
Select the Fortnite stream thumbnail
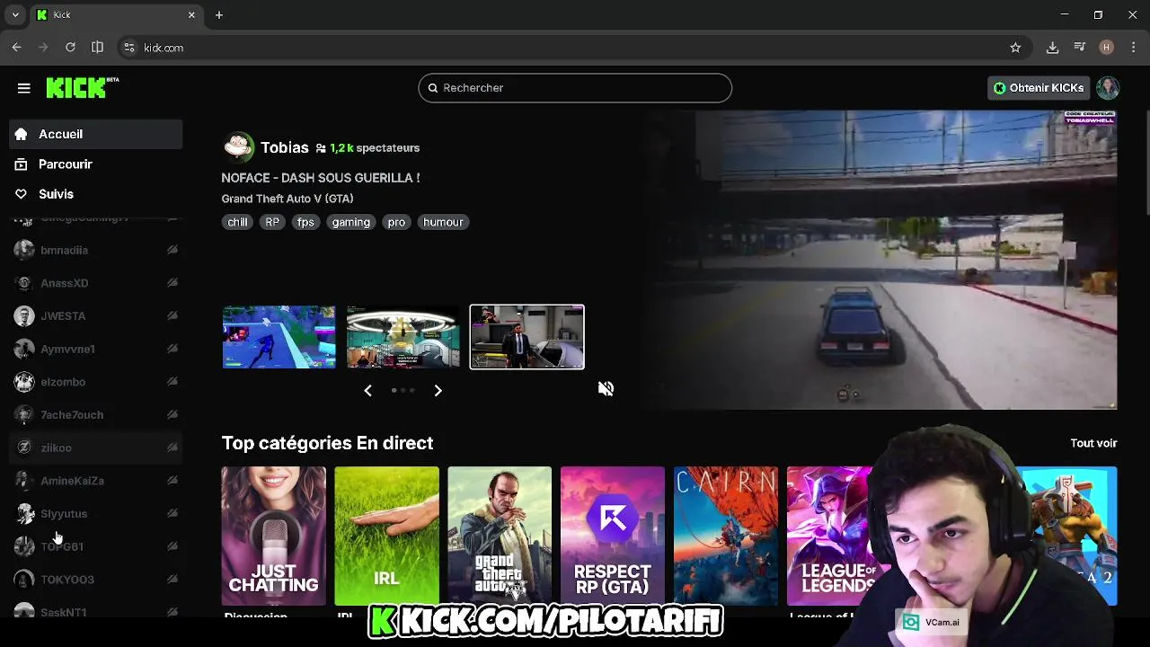[279, 337]
